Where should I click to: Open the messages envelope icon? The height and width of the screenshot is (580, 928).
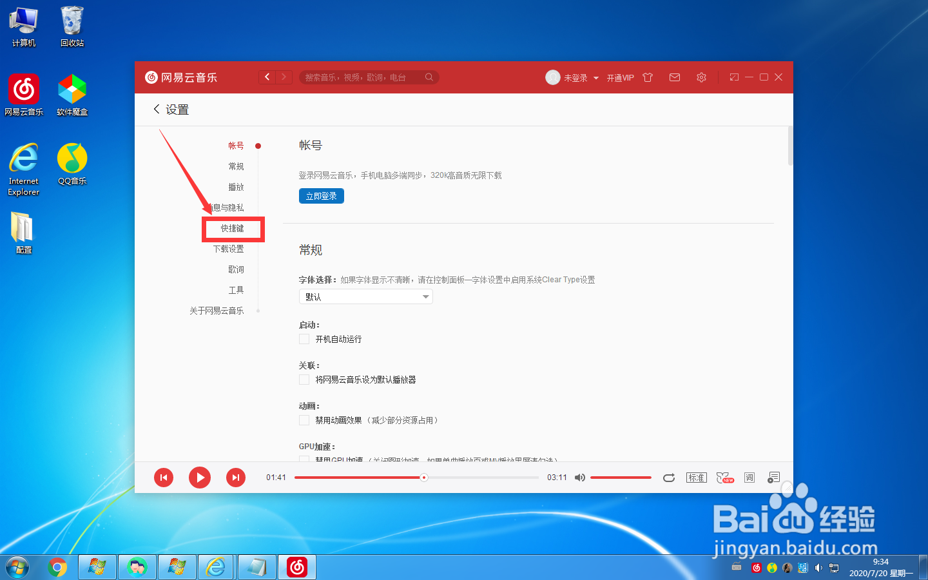click(675, 77)
